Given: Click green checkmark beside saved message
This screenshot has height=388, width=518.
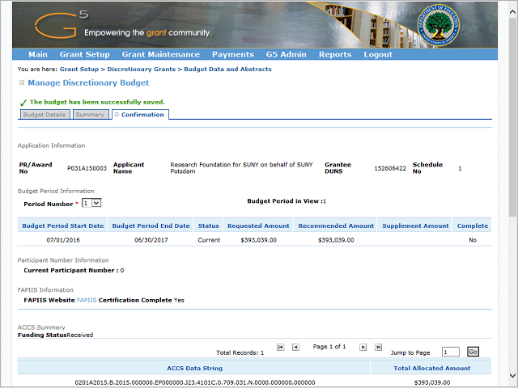Looking at the screenshot, I should (23, 103).
